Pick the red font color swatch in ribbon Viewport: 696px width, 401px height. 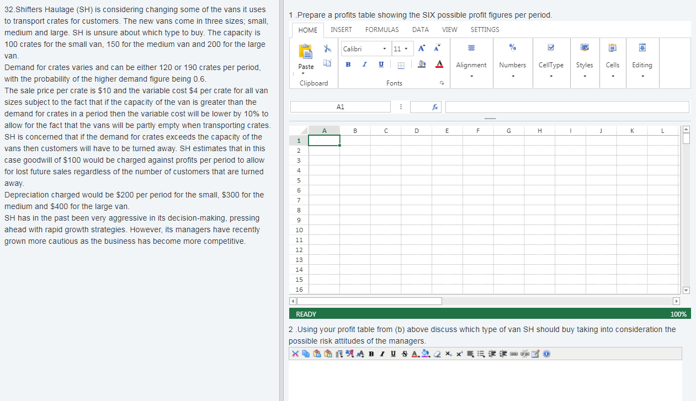click(x=439, y=65)
